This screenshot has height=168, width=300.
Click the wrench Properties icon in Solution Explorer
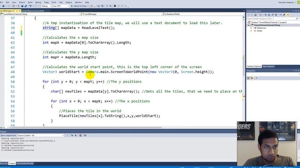click(284, 15)
